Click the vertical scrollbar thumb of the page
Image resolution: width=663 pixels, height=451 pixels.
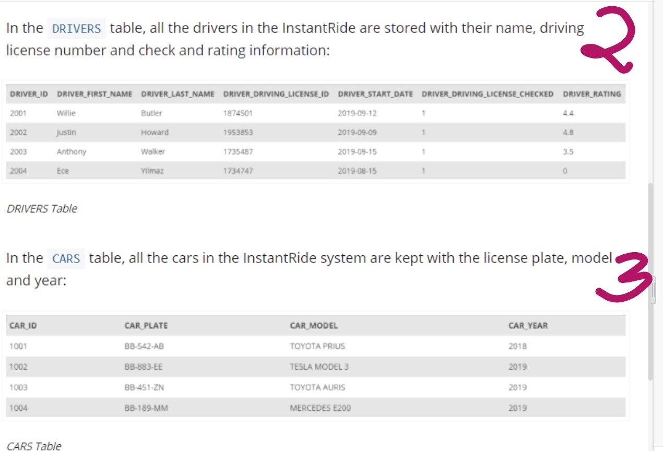(650, 282)
